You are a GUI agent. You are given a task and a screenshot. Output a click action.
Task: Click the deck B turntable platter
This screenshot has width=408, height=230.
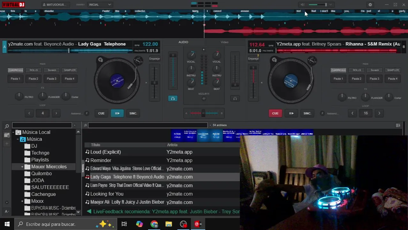tap(291, 80)
